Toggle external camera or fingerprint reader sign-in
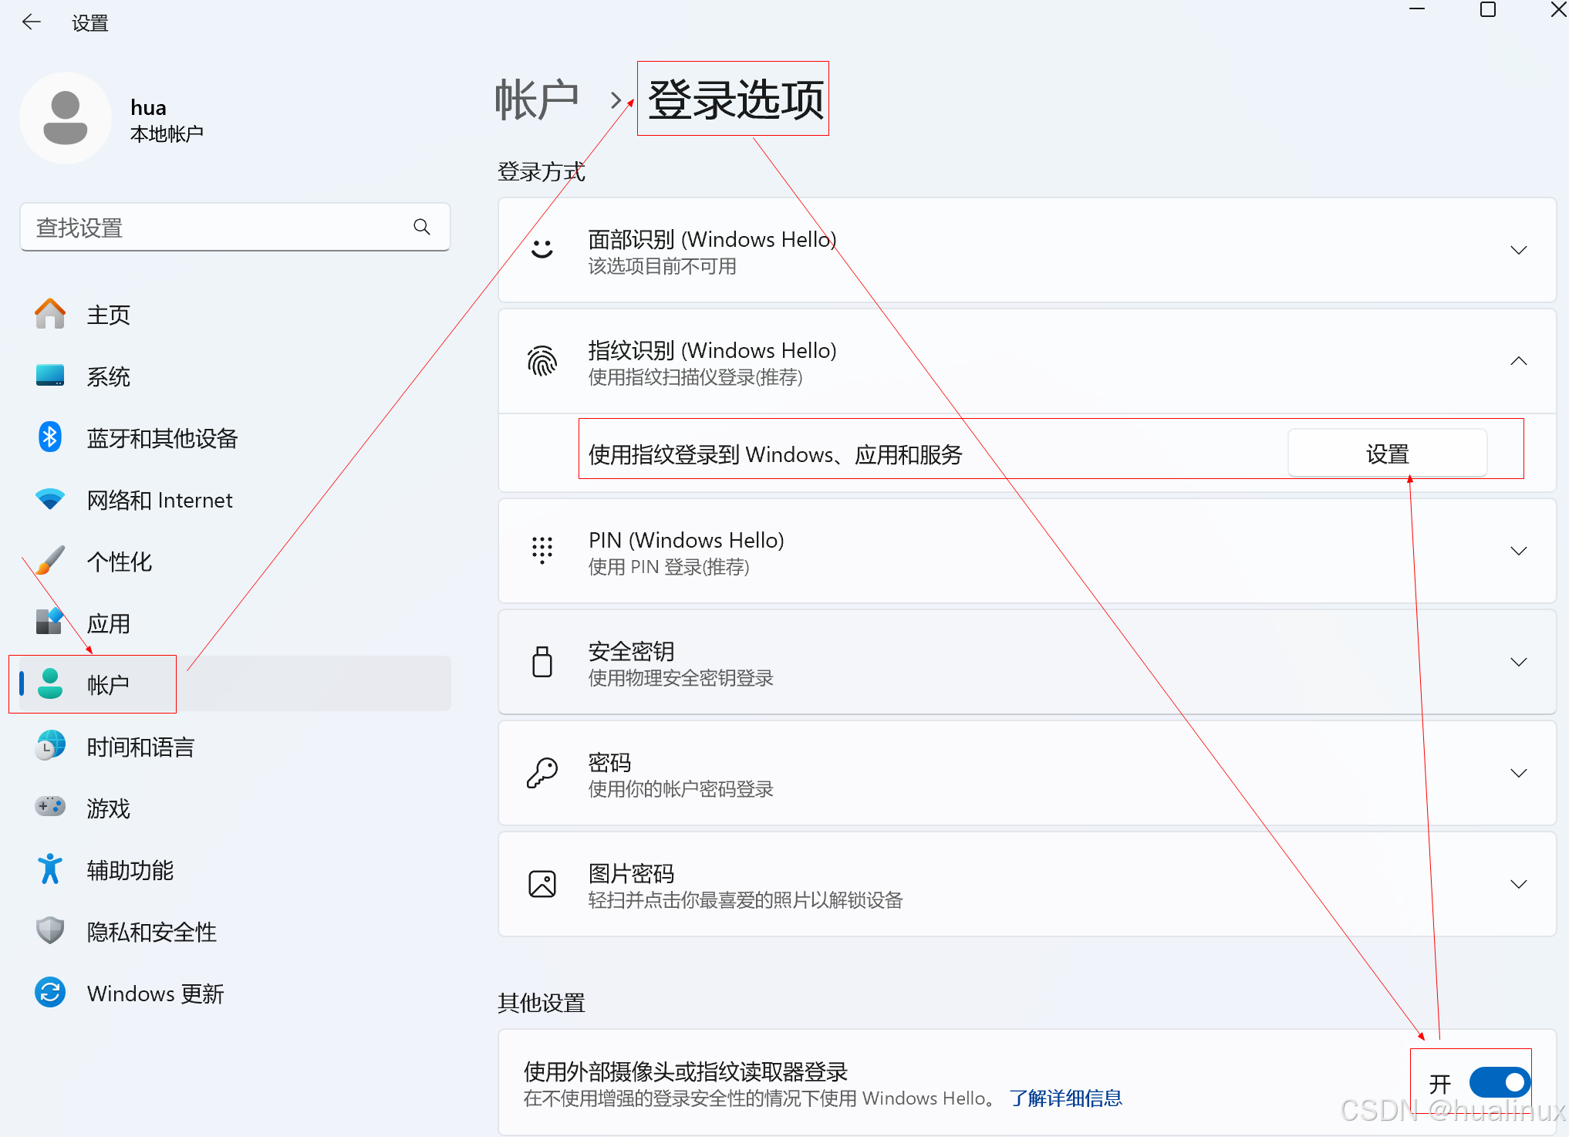Viewport: 1569px width, 1137px height. click(1499, 1082)
